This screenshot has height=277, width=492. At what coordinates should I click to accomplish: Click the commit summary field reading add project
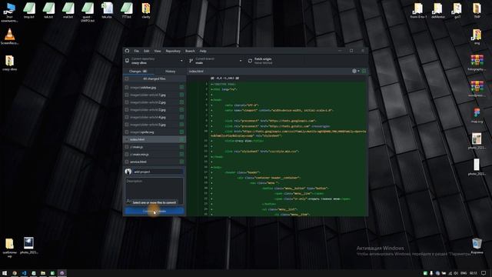(x=158, y=172)
